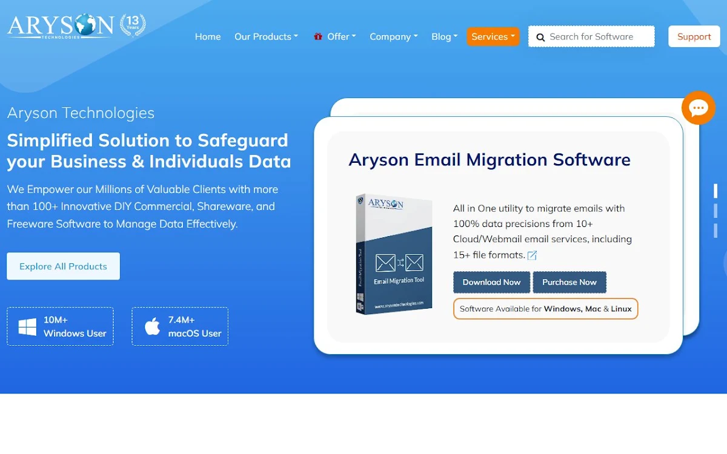
Task: Click the 7.4M+ macOS User badge
Action: click(x=180, y=326)
